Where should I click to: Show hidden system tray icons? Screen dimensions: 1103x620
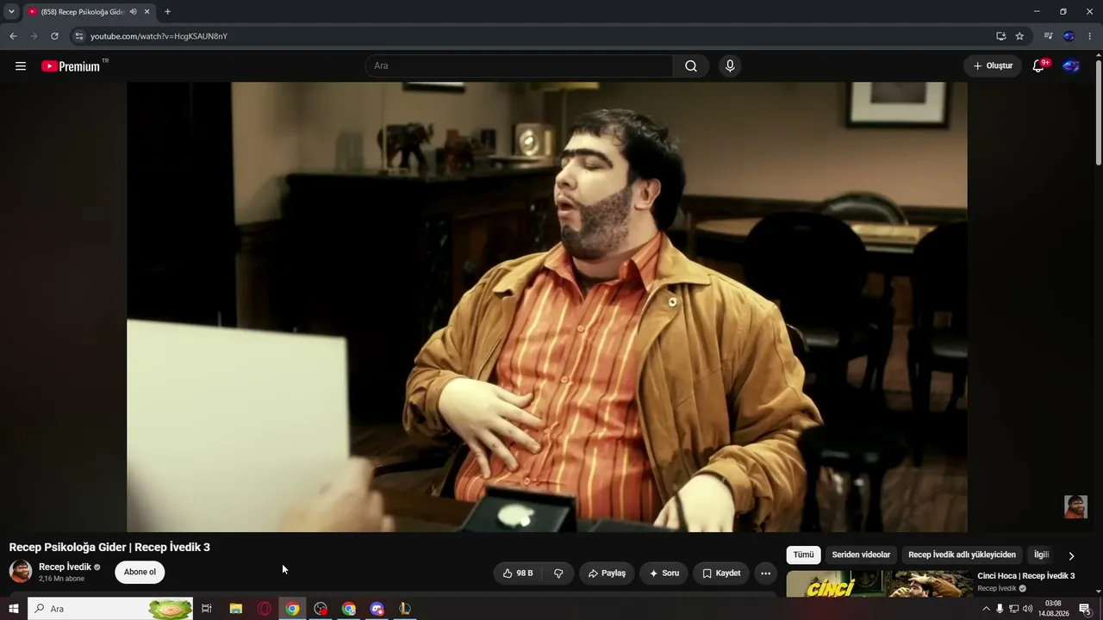click(x=986, y=609)
